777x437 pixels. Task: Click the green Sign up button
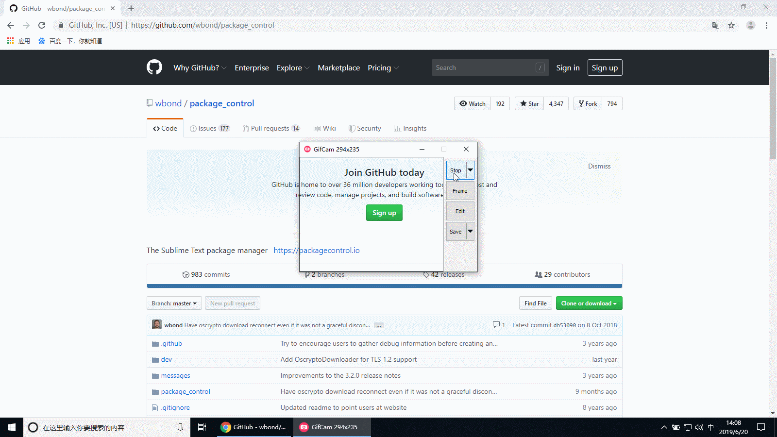point(384,213)
